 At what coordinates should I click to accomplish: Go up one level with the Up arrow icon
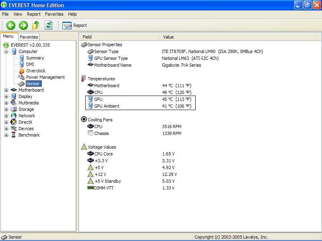click(36, 25)
